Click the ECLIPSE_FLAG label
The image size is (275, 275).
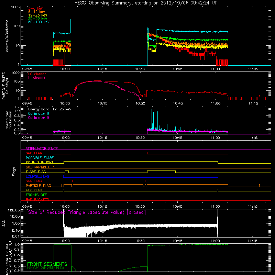tap(37, 176)
